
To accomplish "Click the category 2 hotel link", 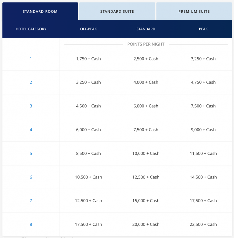I will (x=31, y=82).
